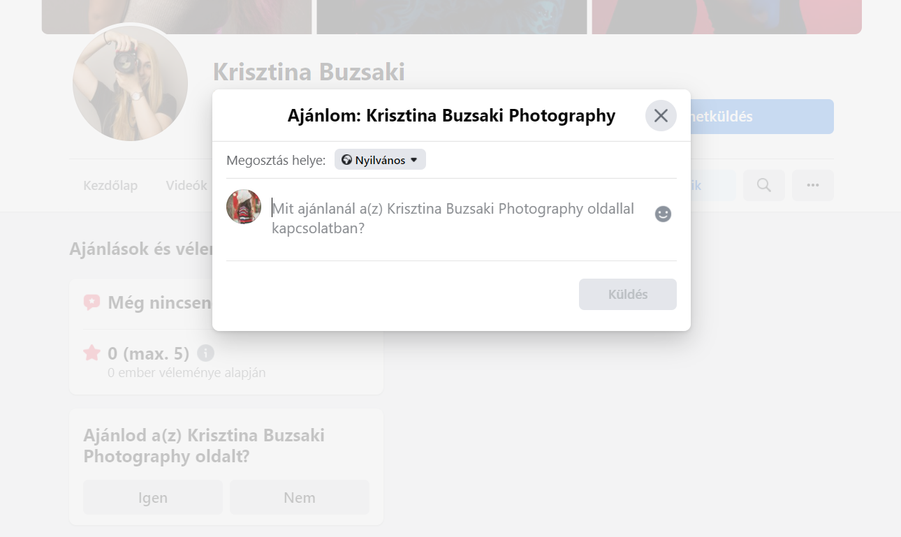Answer Igen to recommend the page

[153, 497]
